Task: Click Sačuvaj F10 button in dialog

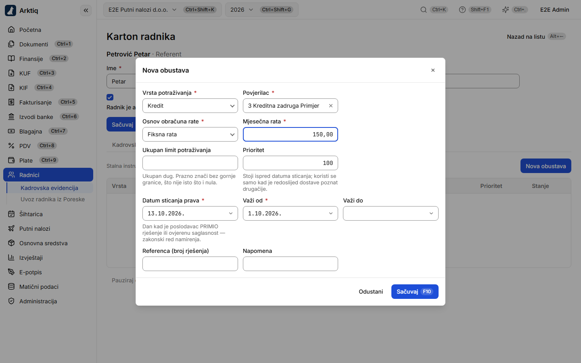Action: pos(415,292)
